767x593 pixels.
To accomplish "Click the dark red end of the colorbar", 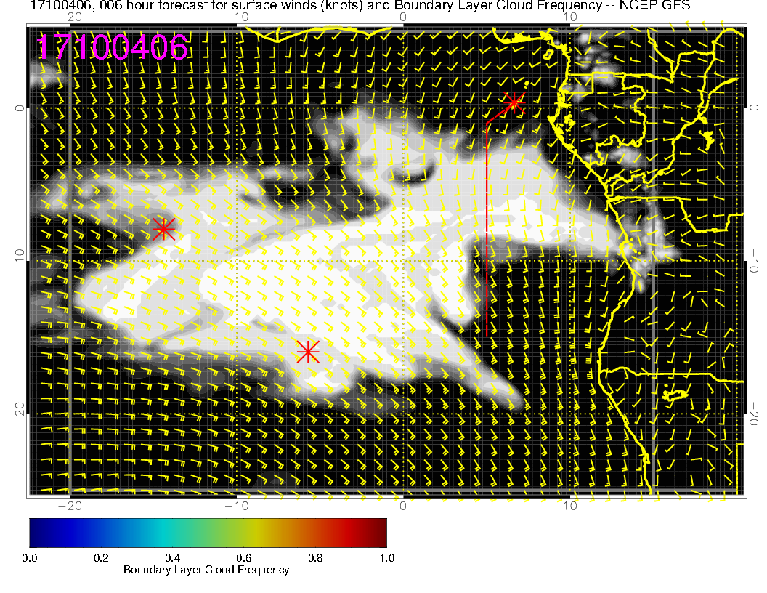I will pyautogui.click(x=381, y=533).
